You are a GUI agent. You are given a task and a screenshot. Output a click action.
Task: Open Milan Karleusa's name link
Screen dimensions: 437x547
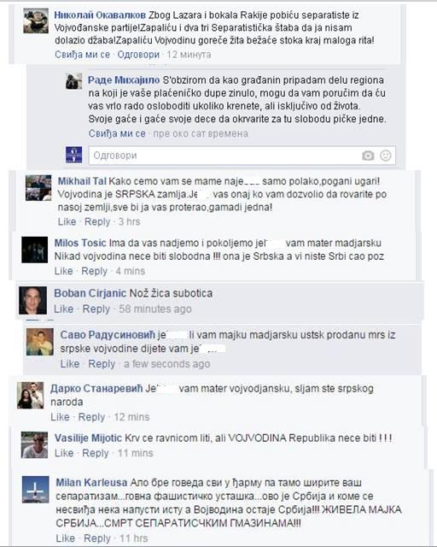pos(91,483)
